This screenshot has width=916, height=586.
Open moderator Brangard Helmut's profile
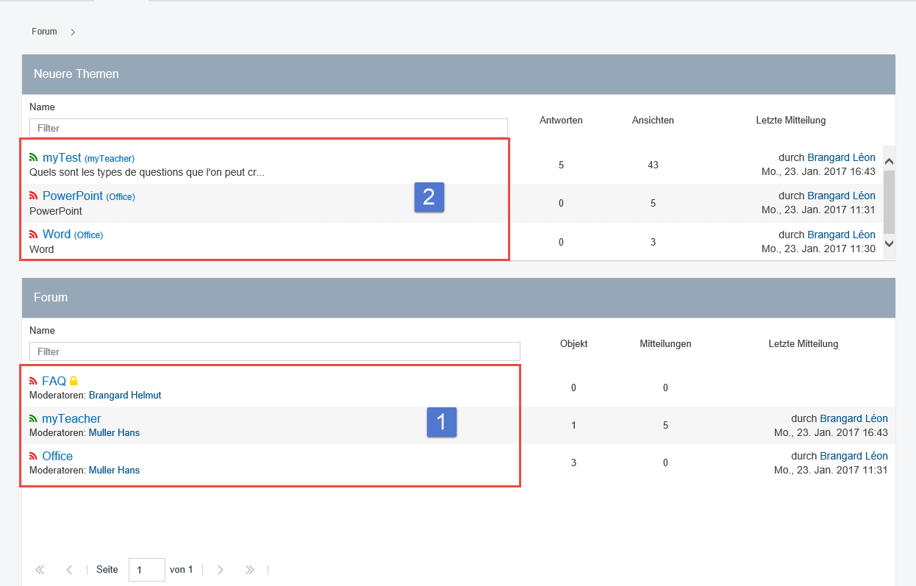pyautogui.click(x=125, y=395)
